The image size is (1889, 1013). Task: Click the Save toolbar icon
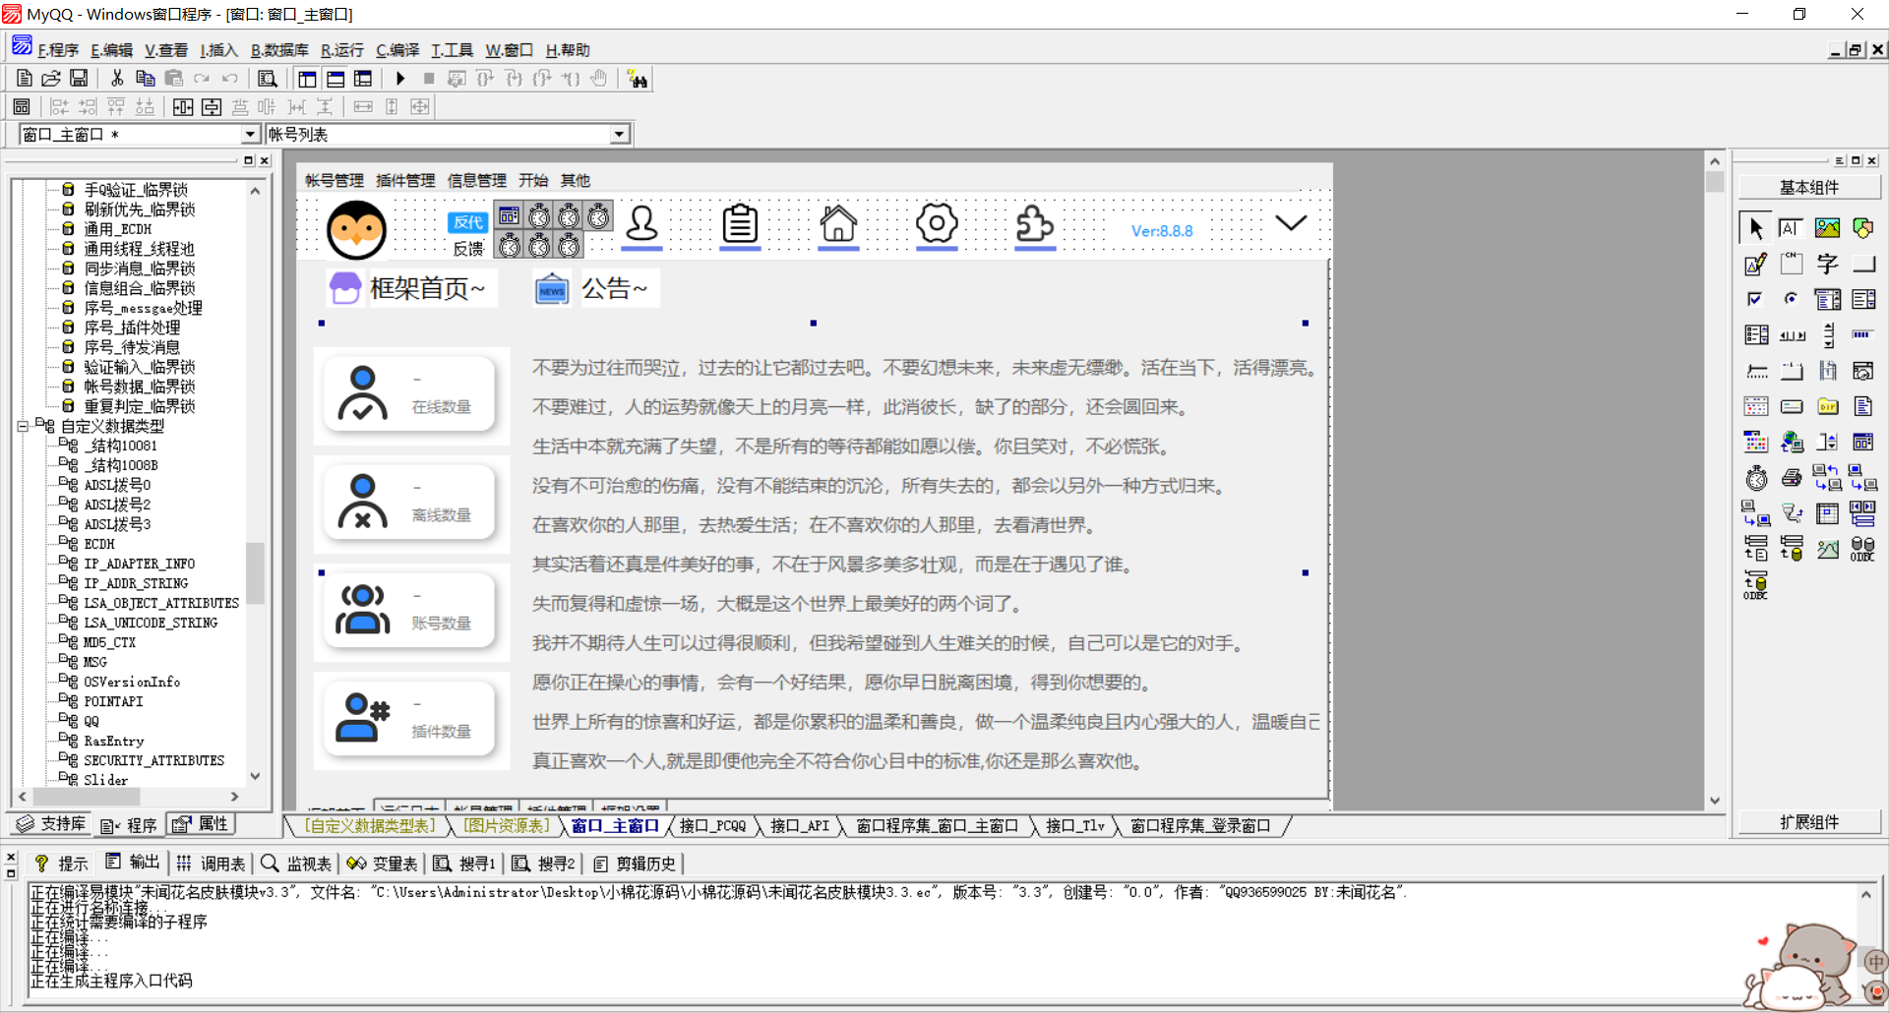[x=79, y=78]
